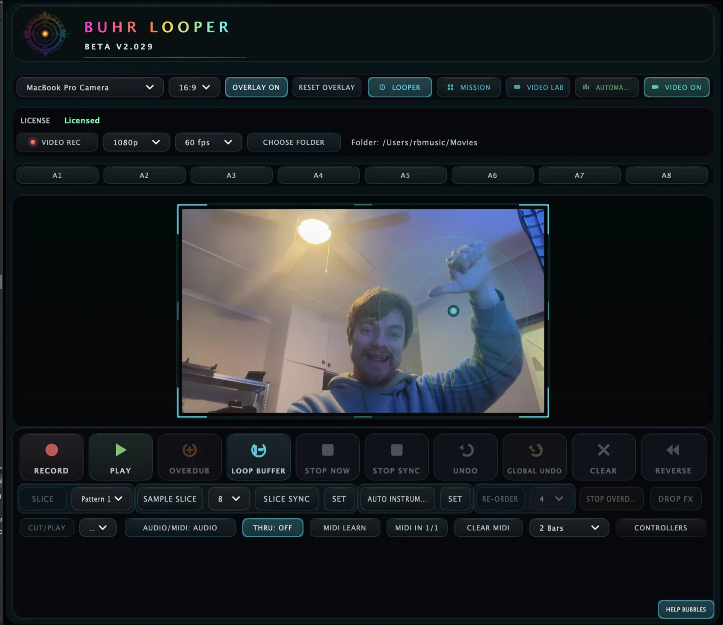The width and height of the screenshot is (723, 625).
Task: Click Choose Folder
Action: (294, 142)
